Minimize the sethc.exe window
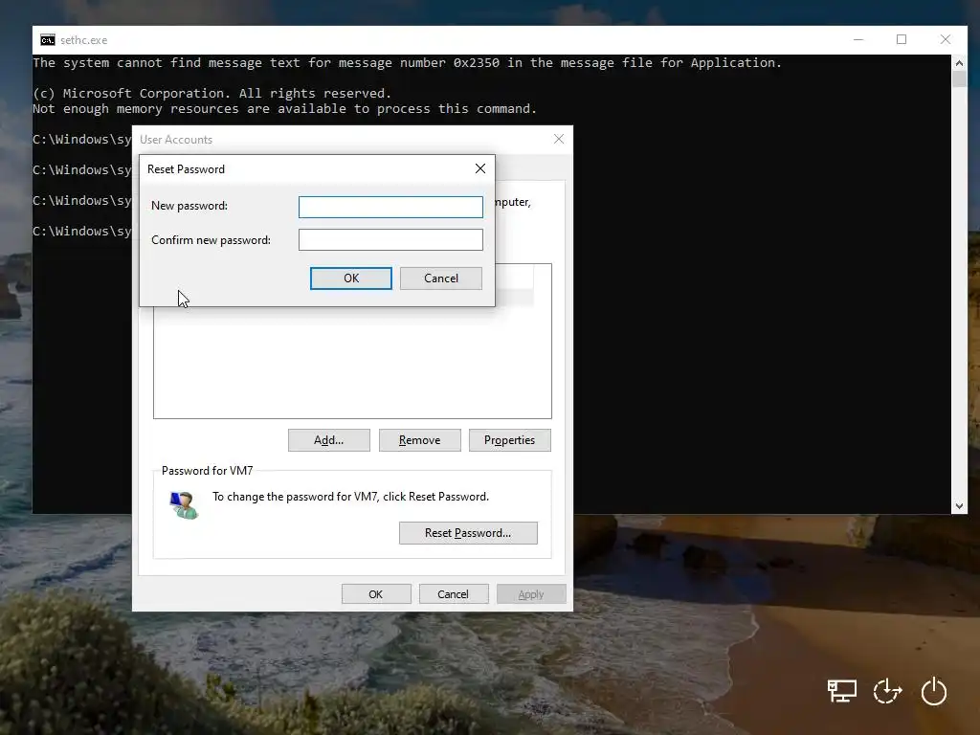980x735 pixels. (x=858, y=39)
